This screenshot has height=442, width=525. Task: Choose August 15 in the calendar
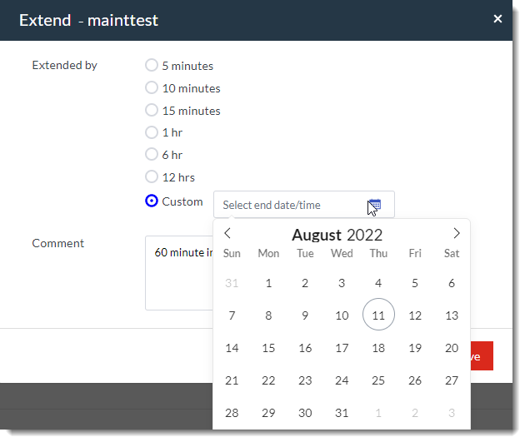(x=268, y=348)
